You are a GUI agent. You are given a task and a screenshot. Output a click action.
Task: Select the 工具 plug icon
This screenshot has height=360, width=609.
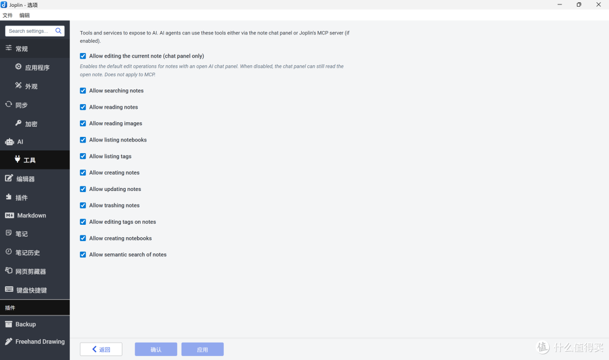[17, 159]
